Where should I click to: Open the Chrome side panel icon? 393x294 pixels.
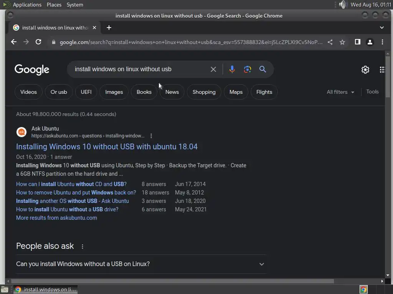tap(358, 42)
